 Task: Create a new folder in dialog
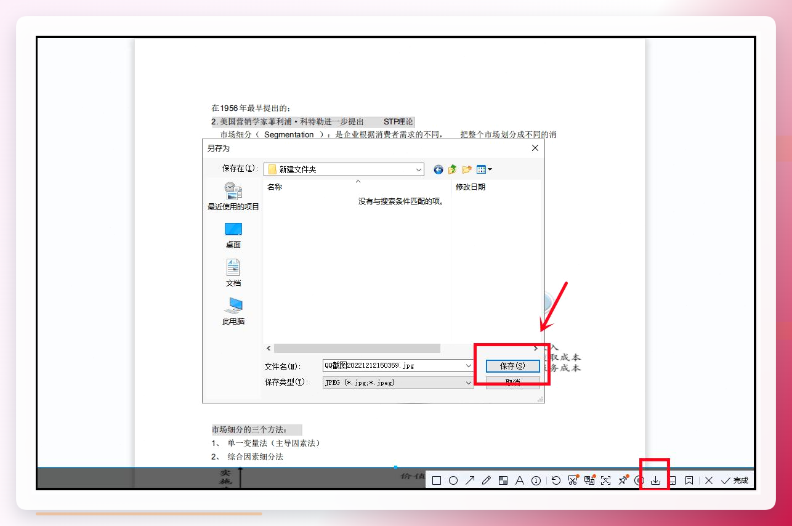467,169
